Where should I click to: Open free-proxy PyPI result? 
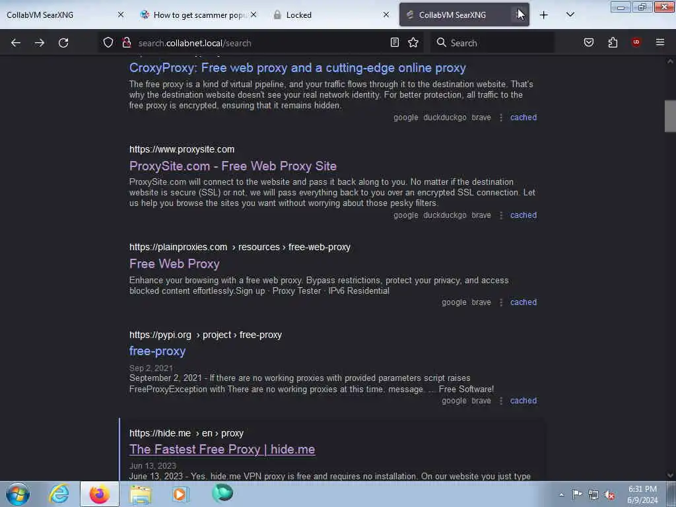[157, 351]
